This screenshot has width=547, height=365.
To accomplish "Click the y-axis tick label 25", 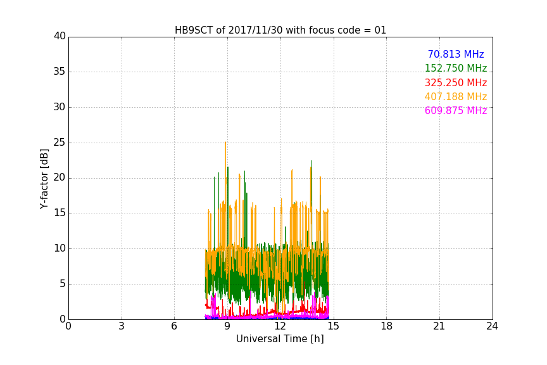I will point(60,143).
